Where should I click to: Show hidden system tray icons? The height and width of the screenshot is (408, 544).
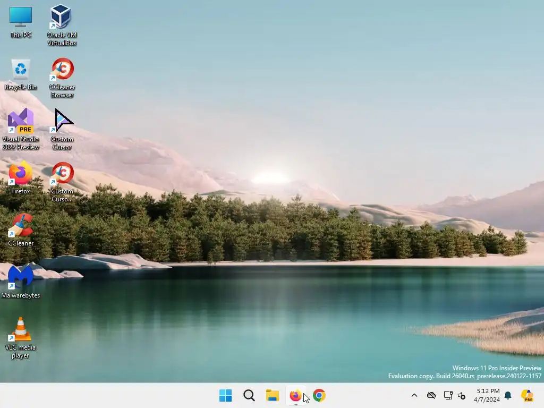coord(414,395)
